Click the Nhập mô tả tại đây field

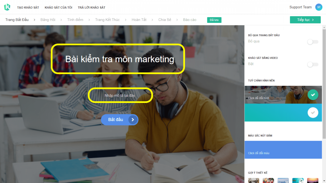[120, 95]
